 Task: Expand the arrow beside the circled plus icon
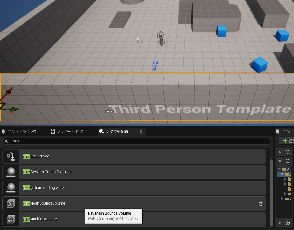(x=280, y=223)
